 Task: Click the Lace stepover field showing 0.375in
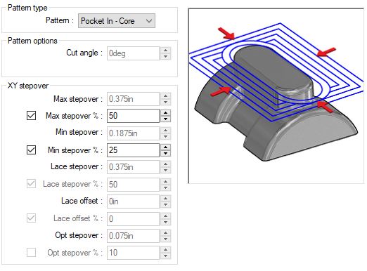(133, 167)
